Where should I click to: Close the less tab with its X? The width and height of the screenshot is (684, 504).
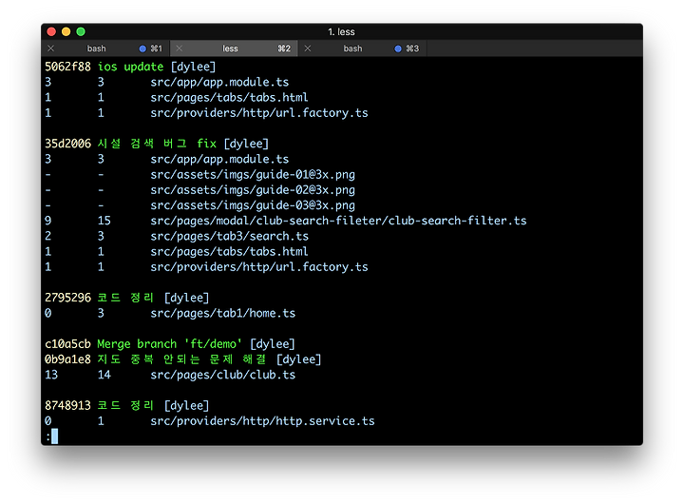(180, 48)
